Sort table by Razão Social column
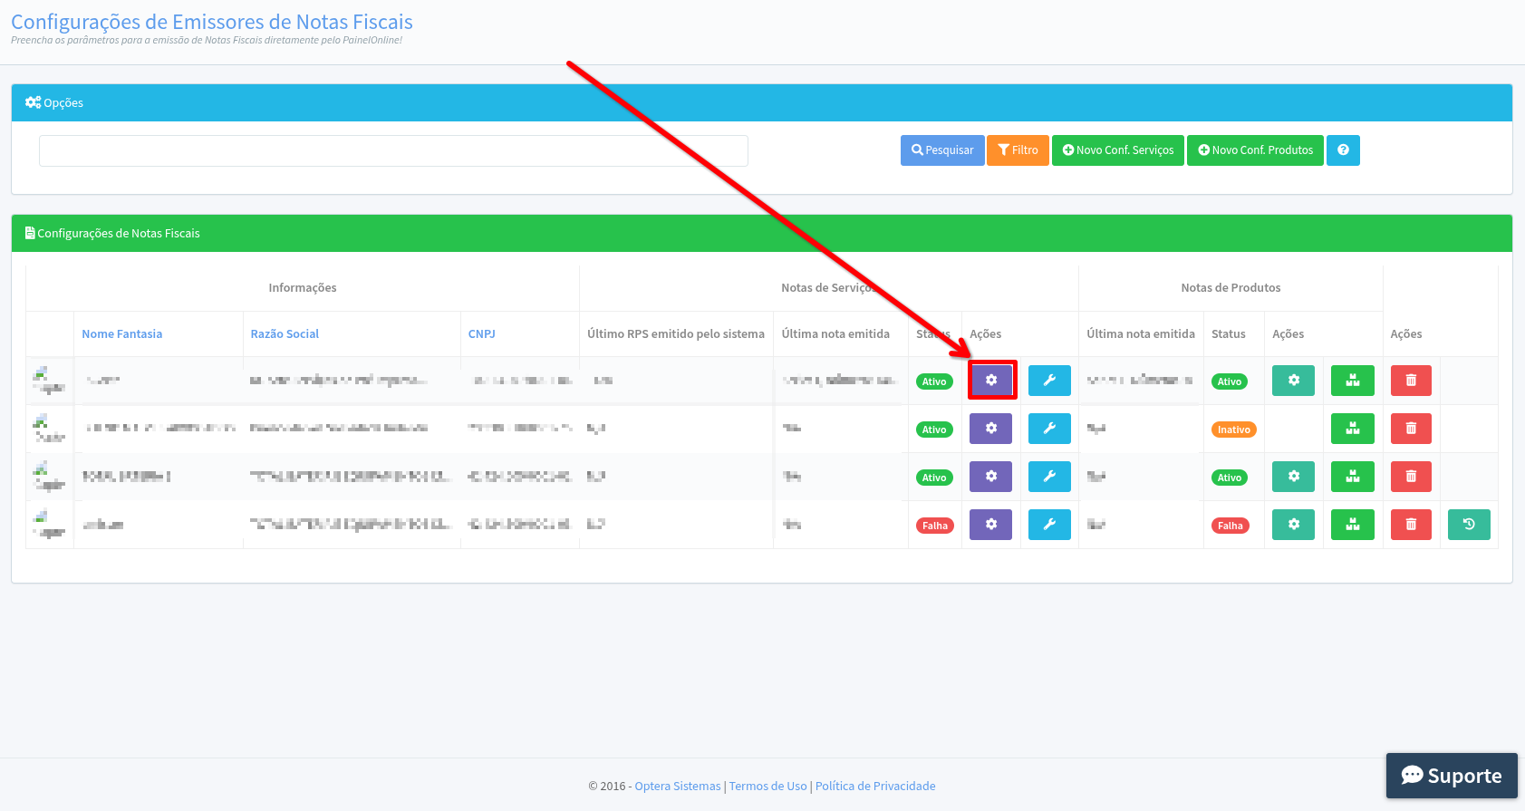This screenshot has width=1525, height=811. 285,334
